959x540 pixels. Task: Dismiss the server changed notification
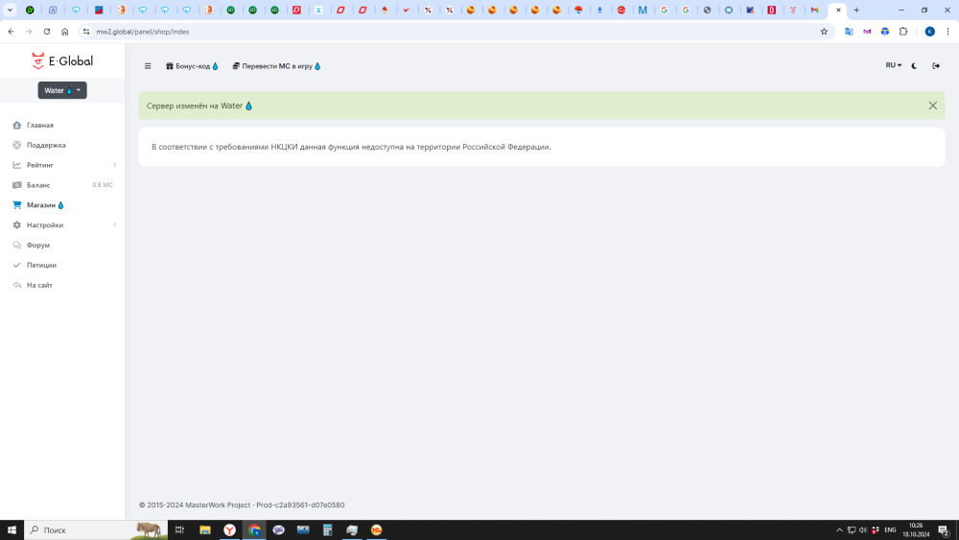932,106
